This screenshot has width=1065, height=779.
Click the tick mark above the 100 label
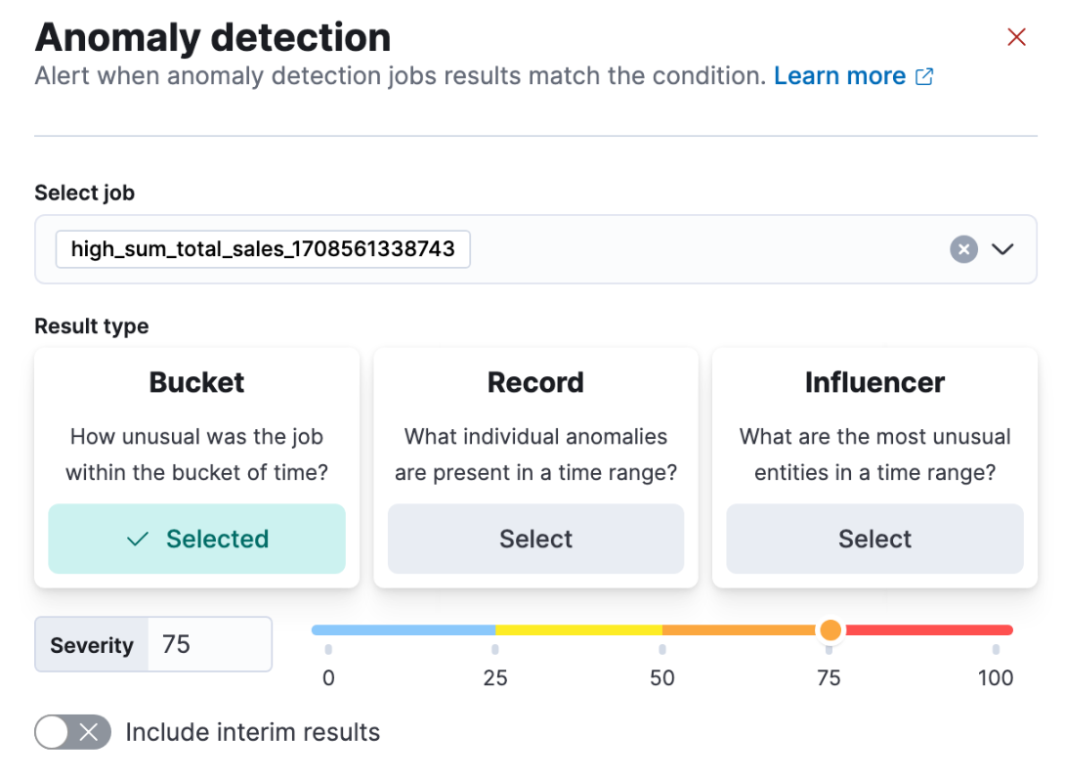[996, 649]
